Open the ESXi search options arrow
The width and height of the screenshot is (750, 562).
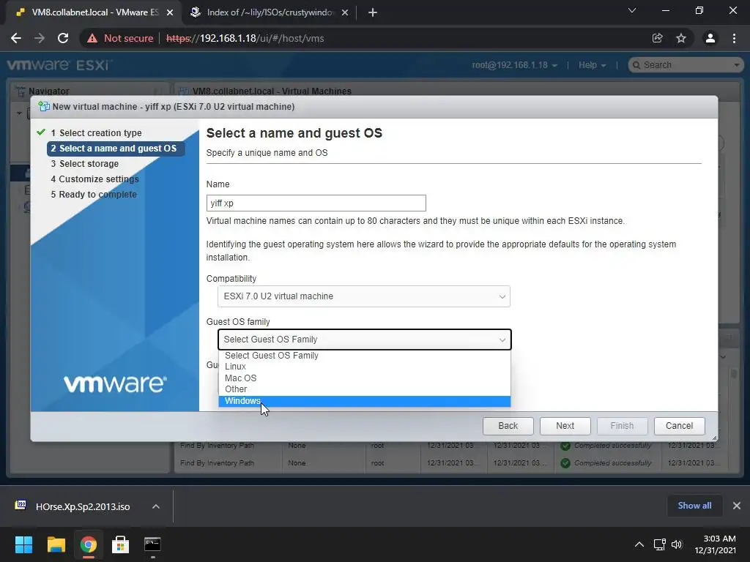click(x=737, y=65)
